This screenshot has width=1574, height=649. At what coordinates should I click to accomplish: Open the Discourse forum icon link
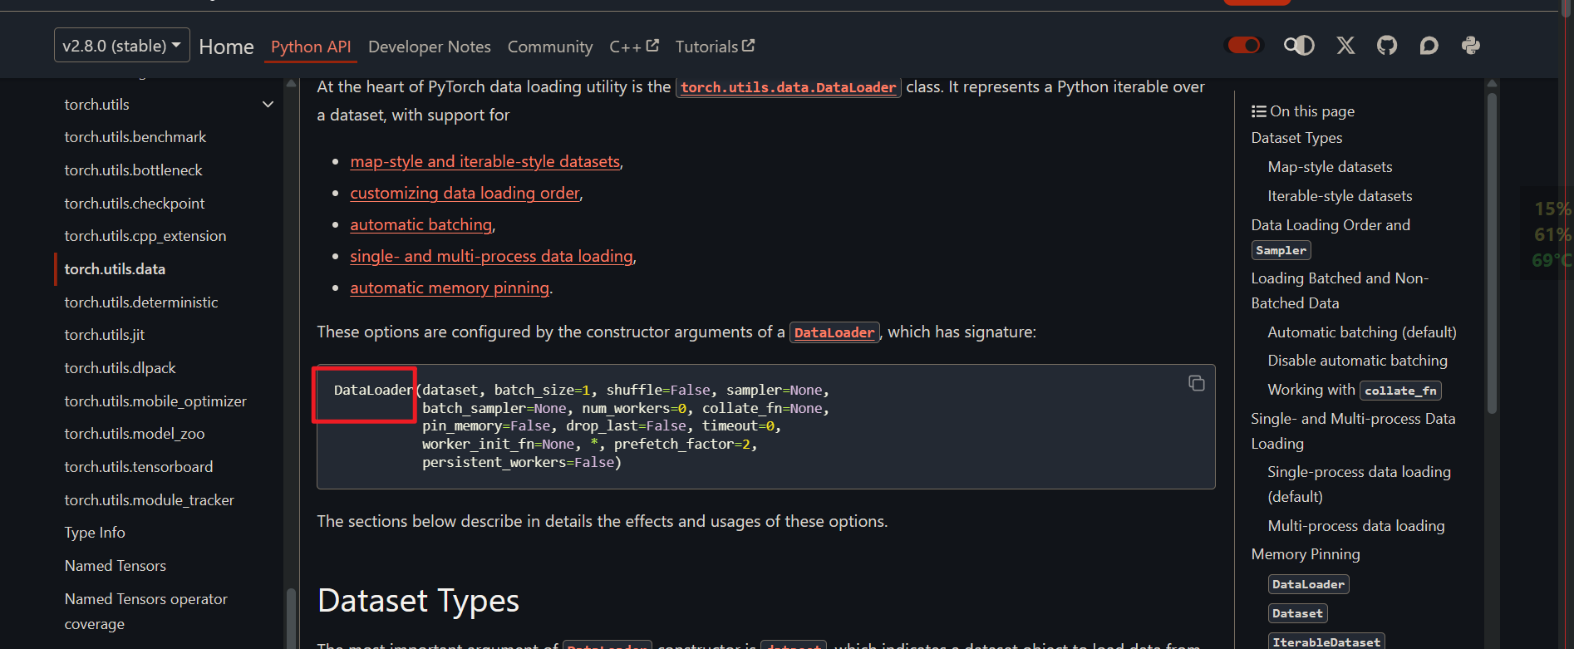(x=1429, y=46)
